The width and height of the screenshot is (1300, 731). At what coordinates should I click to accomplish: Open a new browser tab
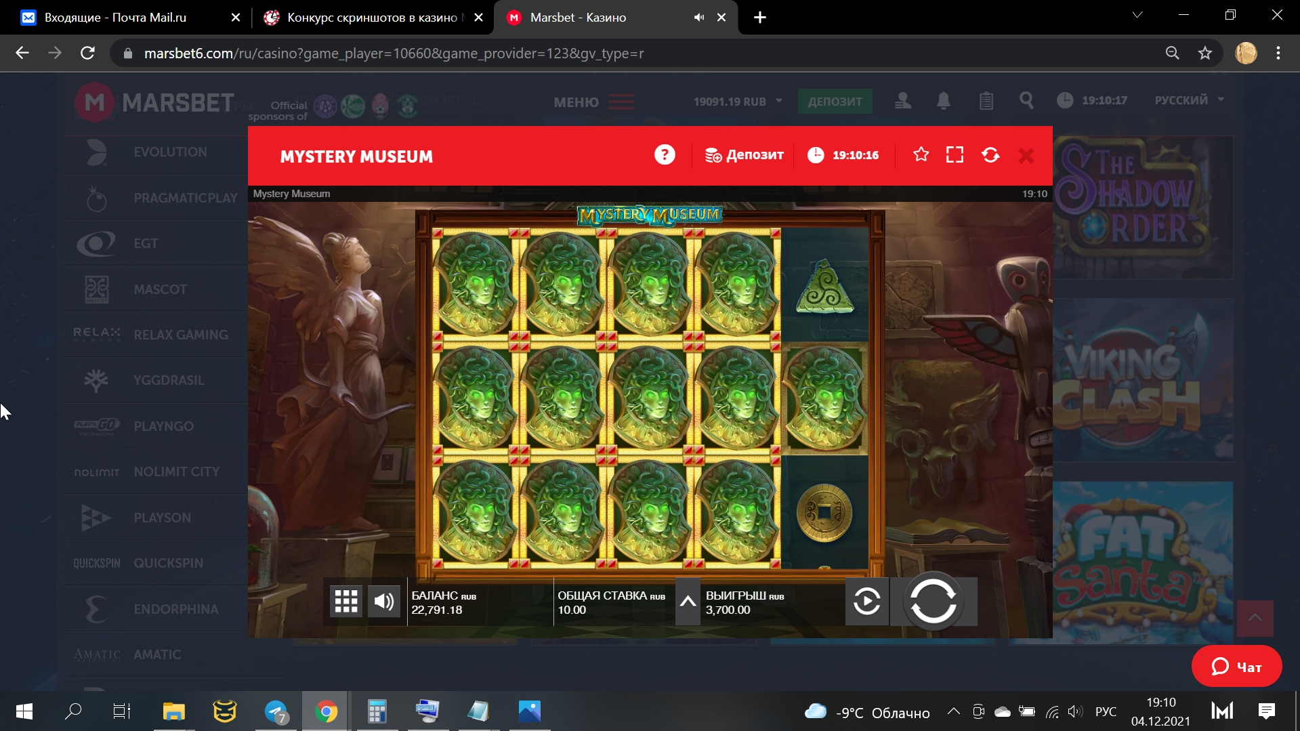coord(760,18)
